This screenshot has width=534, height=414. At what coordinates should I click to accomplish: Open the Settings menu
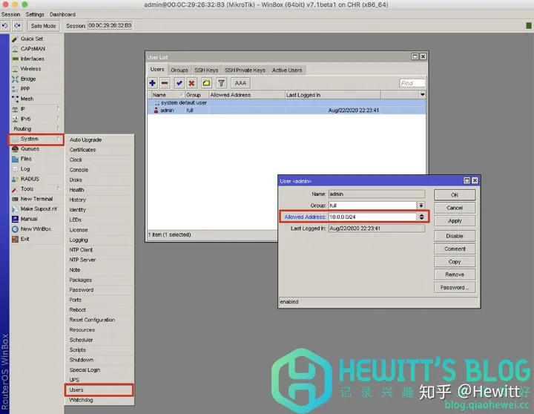coord(35,14)
